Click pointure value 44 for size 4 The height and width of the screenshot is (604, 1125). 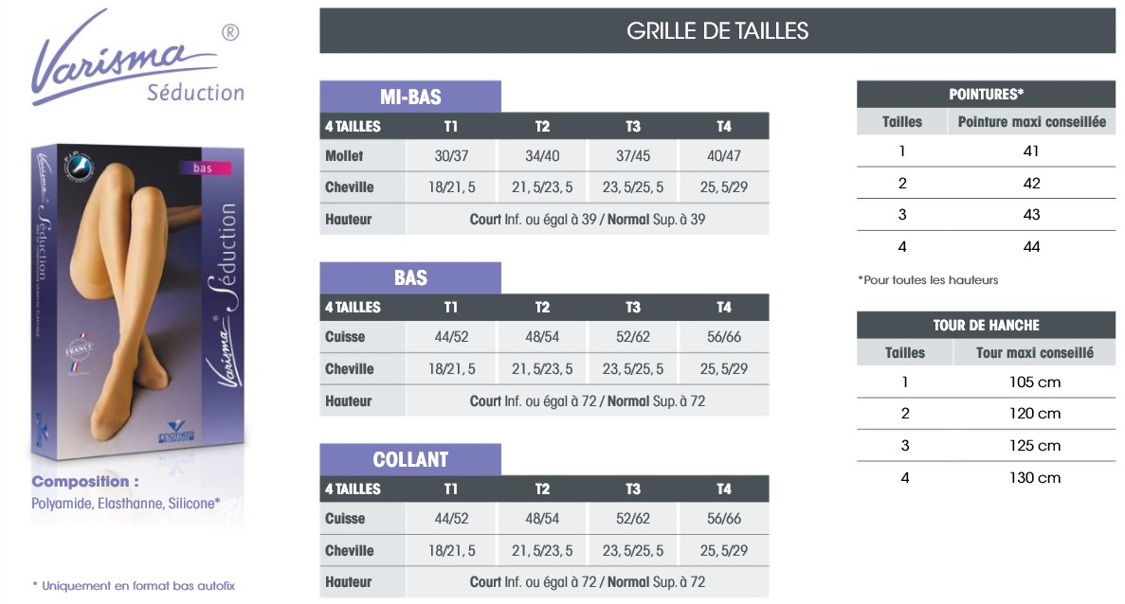(x=1032, y=246)
